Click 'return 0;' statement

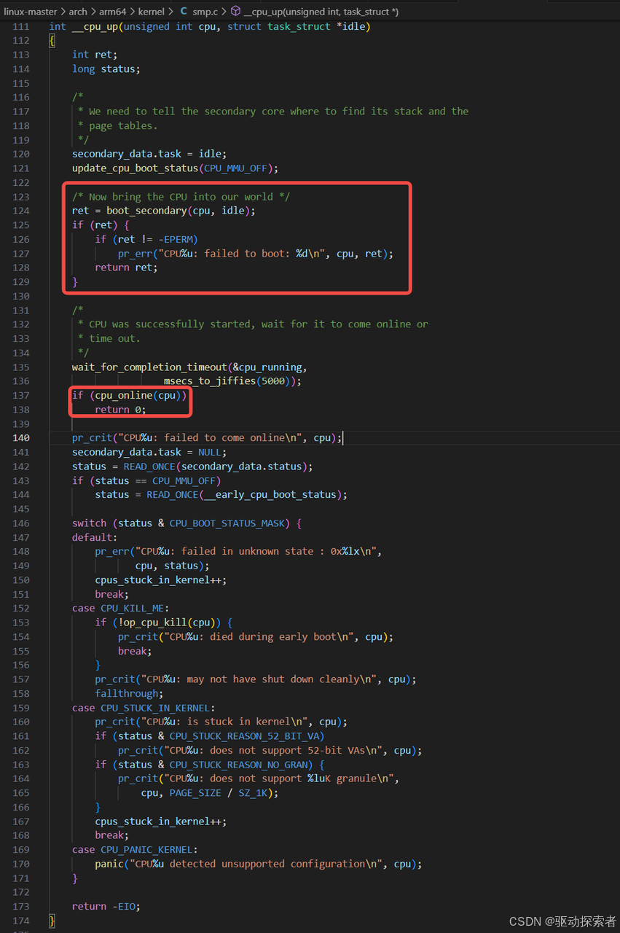point(121,410)
